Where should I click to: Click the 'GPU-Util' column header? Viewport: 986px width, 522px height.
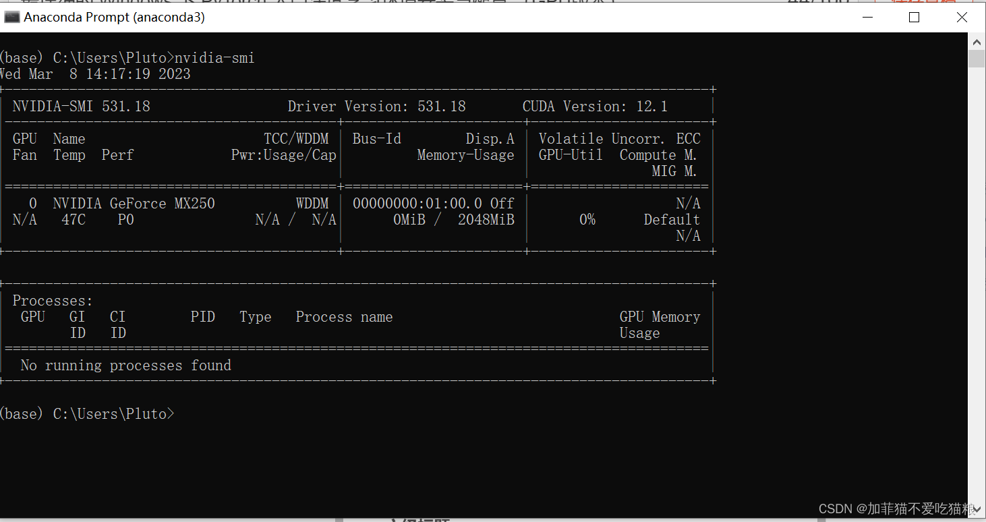(x=571, y=155)
